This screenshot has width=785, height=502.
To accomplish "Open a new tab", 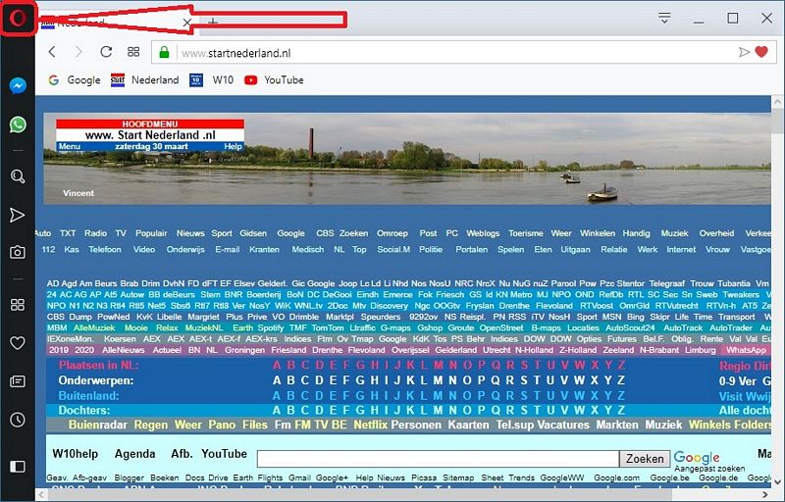I will [x=213, y=22].
